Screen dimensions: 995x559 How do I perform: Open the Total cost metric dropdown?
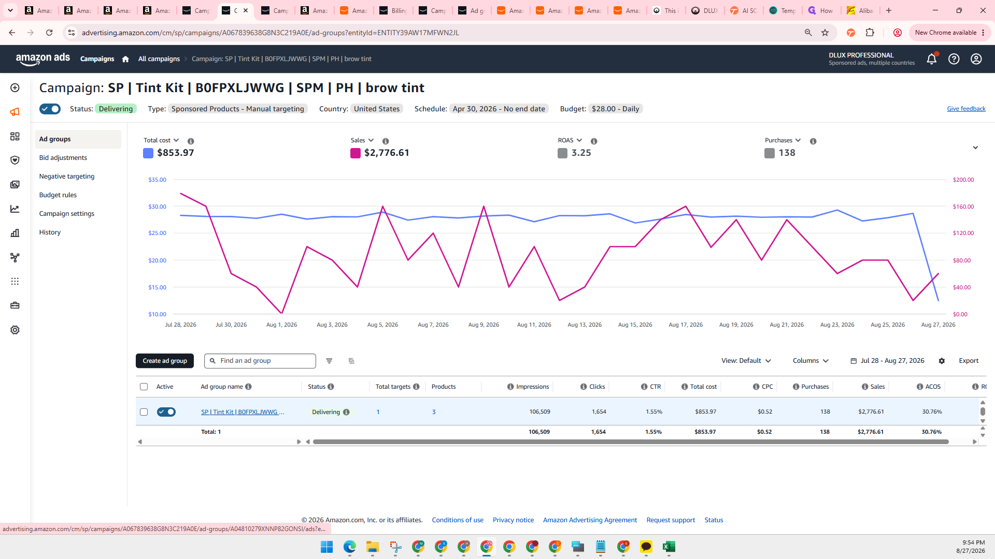(x=161, y=140)
